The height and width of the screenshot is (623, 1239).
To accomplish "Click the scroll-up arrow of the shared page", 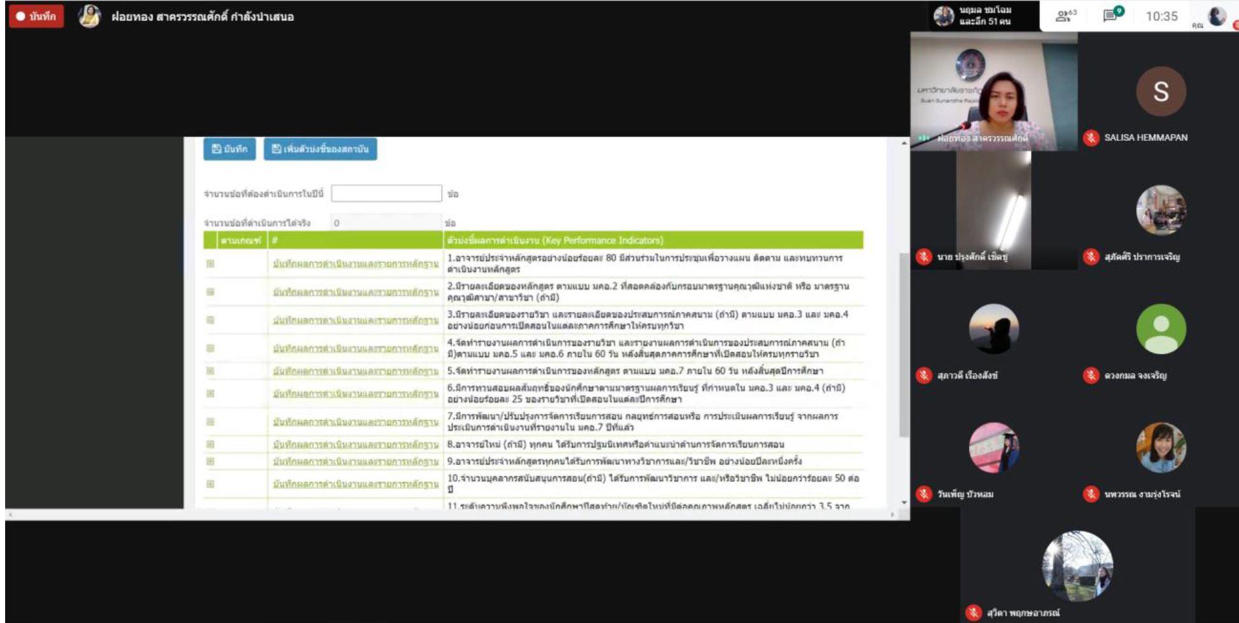I will pos(904,144).
